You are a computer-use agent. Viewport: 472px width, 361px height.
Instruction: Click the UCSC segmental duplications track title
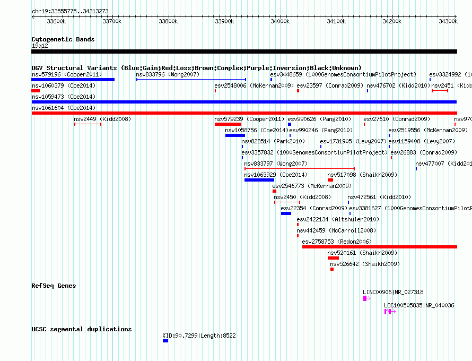(x=82, y=329)
